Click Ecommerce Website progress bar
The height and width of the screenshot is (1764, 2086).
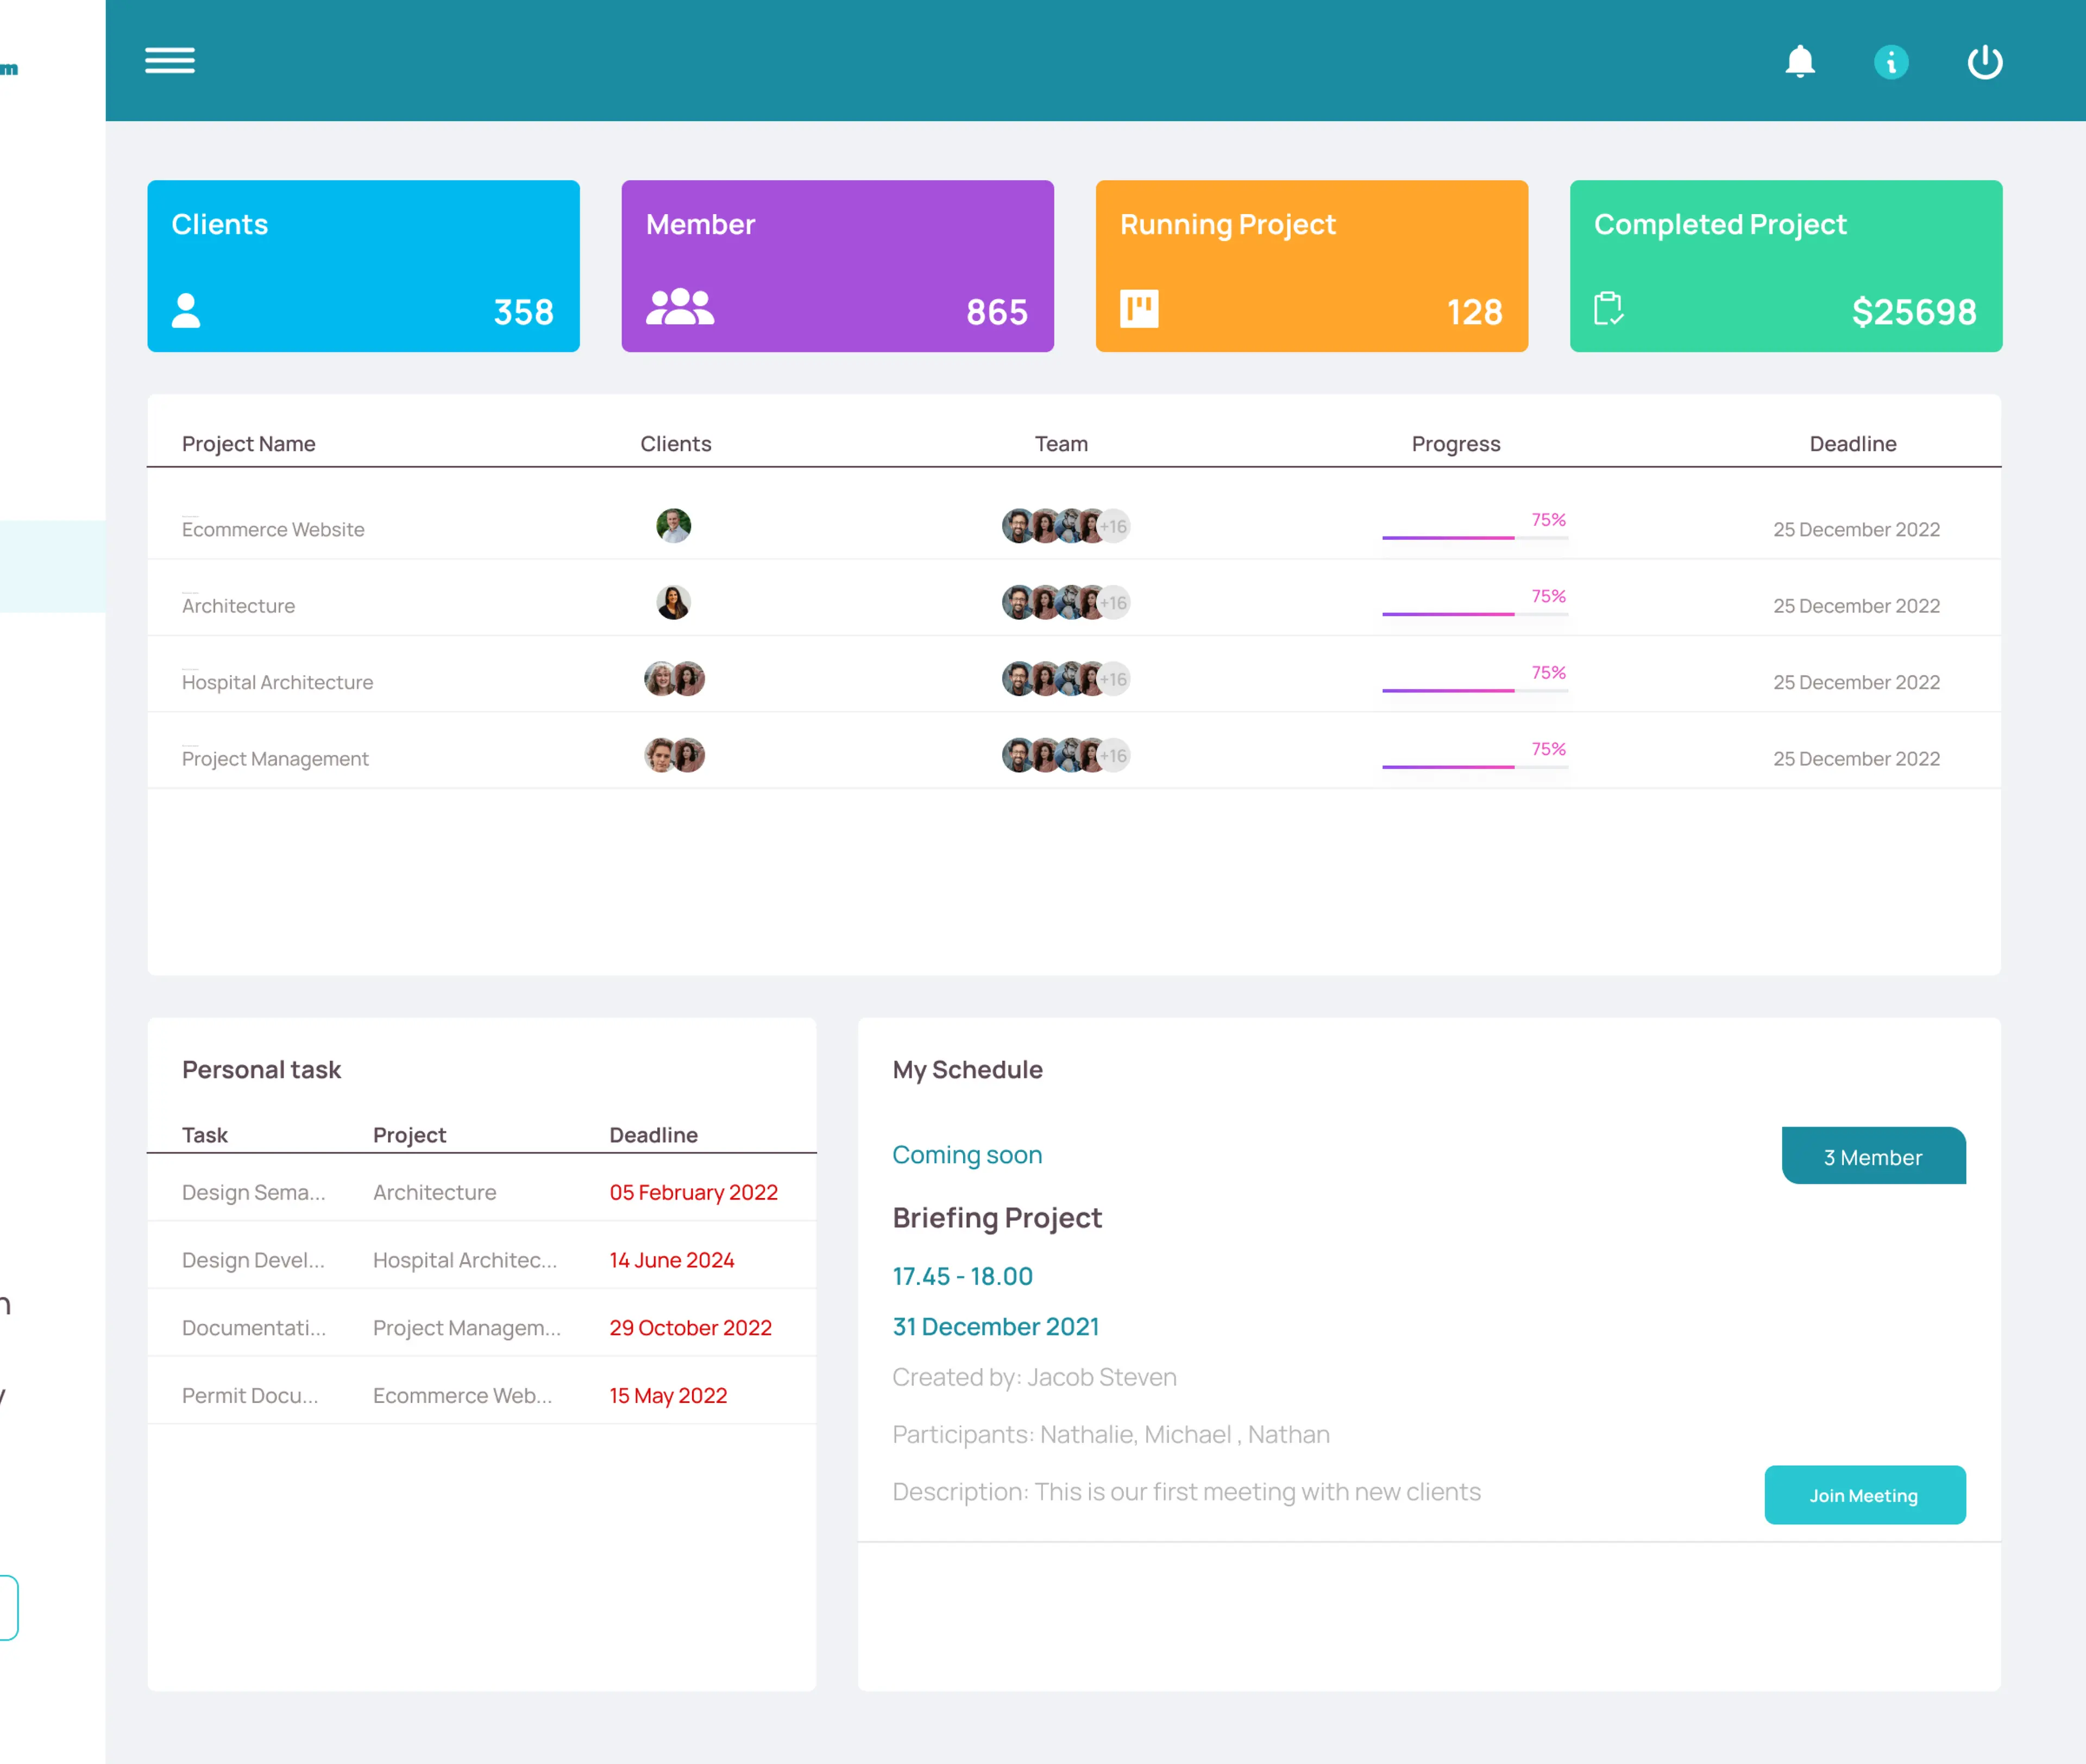point(1475,538)
